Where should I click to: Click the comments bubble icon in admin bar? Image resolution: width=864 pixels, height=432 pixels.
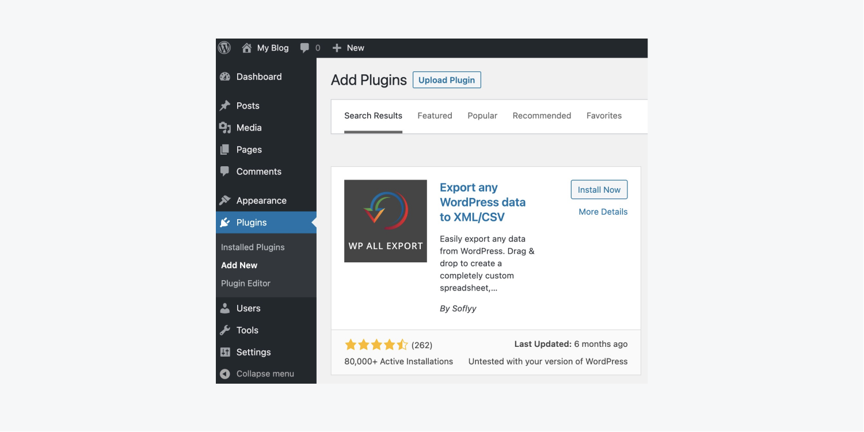(305, 48)
